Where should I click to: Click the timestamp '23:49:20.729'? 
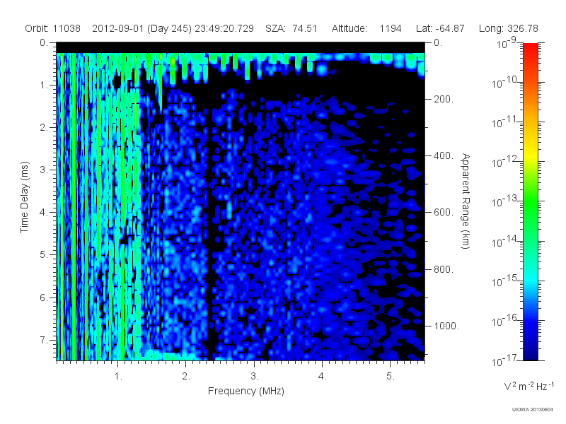pyautogui.click(x=224, y=28)
